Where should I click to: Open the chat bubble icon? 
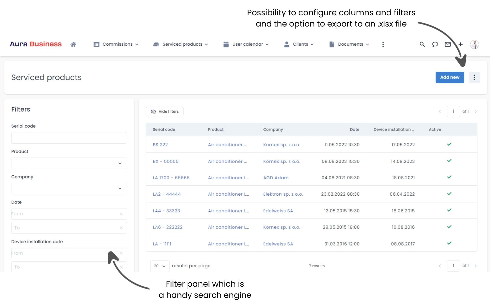435,44
